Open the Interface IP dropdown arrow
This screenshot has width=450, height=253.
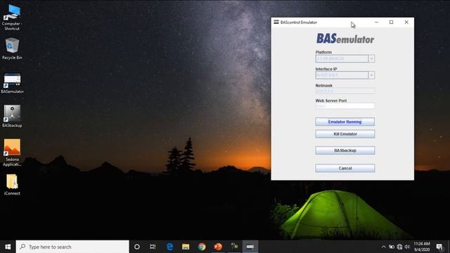[x=372, y=75]
